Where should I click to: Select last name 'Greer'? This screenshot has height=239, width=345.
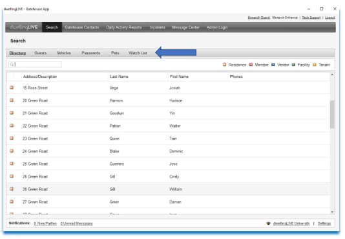[x=114, y=202]
